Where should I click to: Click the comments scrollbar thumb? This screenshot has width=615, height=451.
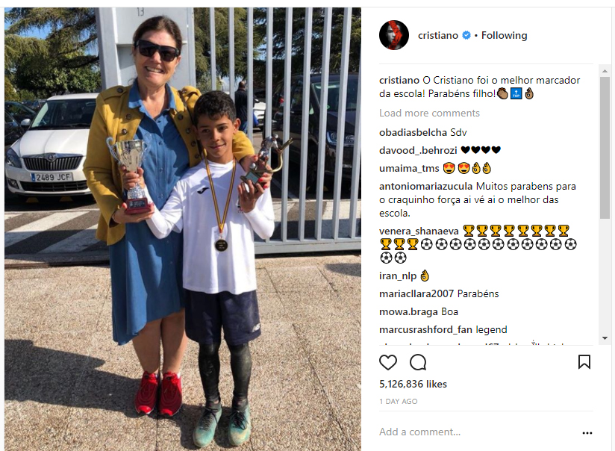point(605,148)
